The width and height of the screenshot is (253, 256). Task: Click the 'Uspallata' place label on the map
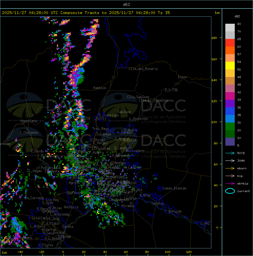pos(29,121)
